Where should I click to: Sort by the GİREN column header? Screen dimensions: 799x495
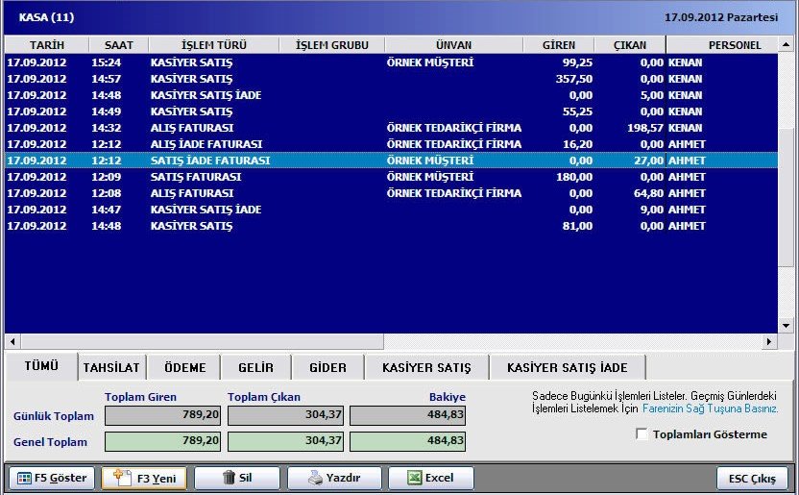(558, 45)
